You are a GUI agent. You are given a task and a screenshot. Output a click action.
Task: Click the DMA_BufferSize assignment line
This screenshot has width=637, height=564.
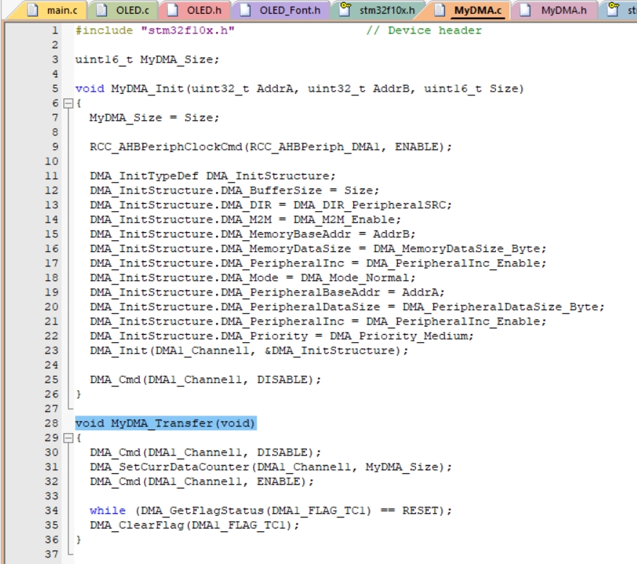click(234, 191)
